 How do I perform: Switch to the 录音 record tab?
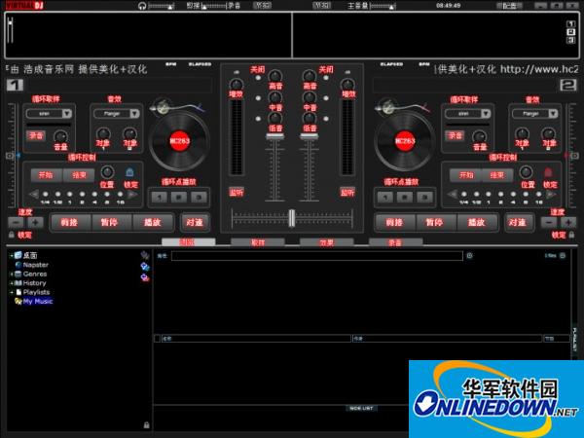tap(395, 242)
